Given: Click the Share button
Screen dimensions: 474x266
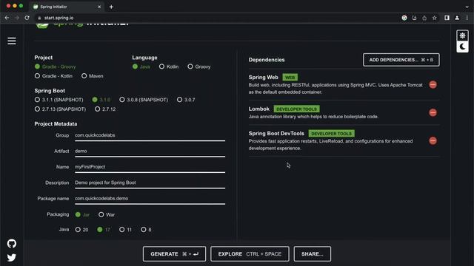Looking at the screenshot, I should [313, 254].
